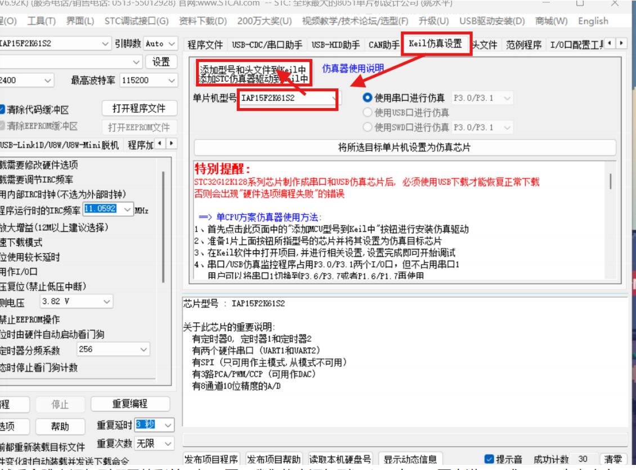The image size is (636, 470).
Task: Click the 芯片型号 : IAP15F2K61S2 text
Action: (234, 303)
